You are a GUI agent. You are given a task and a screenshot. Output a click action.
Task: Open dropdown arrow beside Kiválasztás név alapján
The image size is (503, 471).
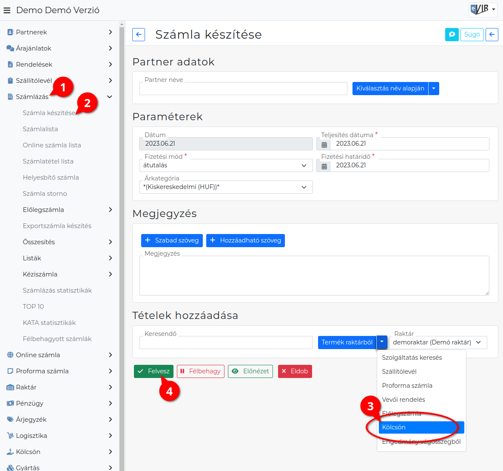pos(434,88)
